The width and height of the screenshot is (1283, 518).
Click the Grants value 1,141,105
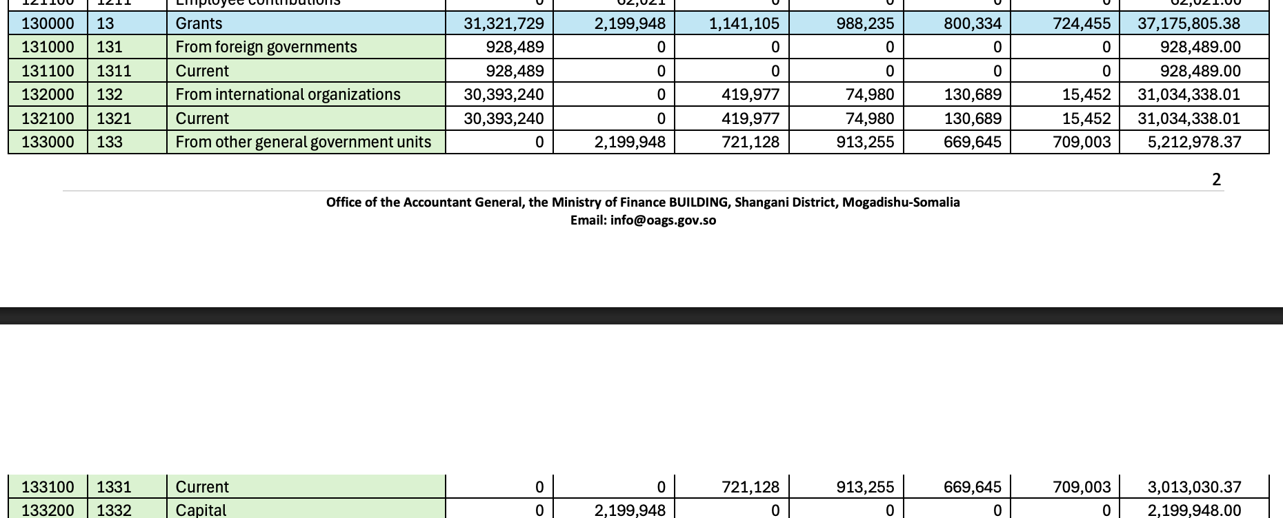coord(744,23)
